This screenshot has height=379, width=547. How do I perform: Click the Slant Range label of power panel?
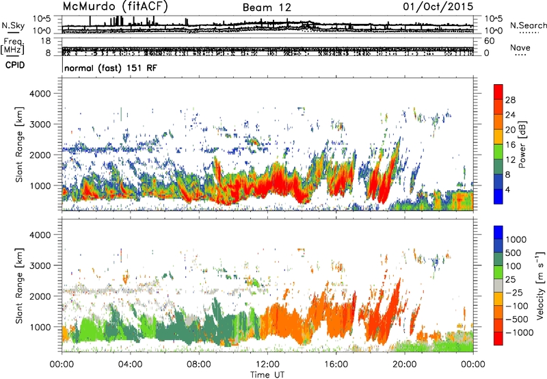click(19, 145)
